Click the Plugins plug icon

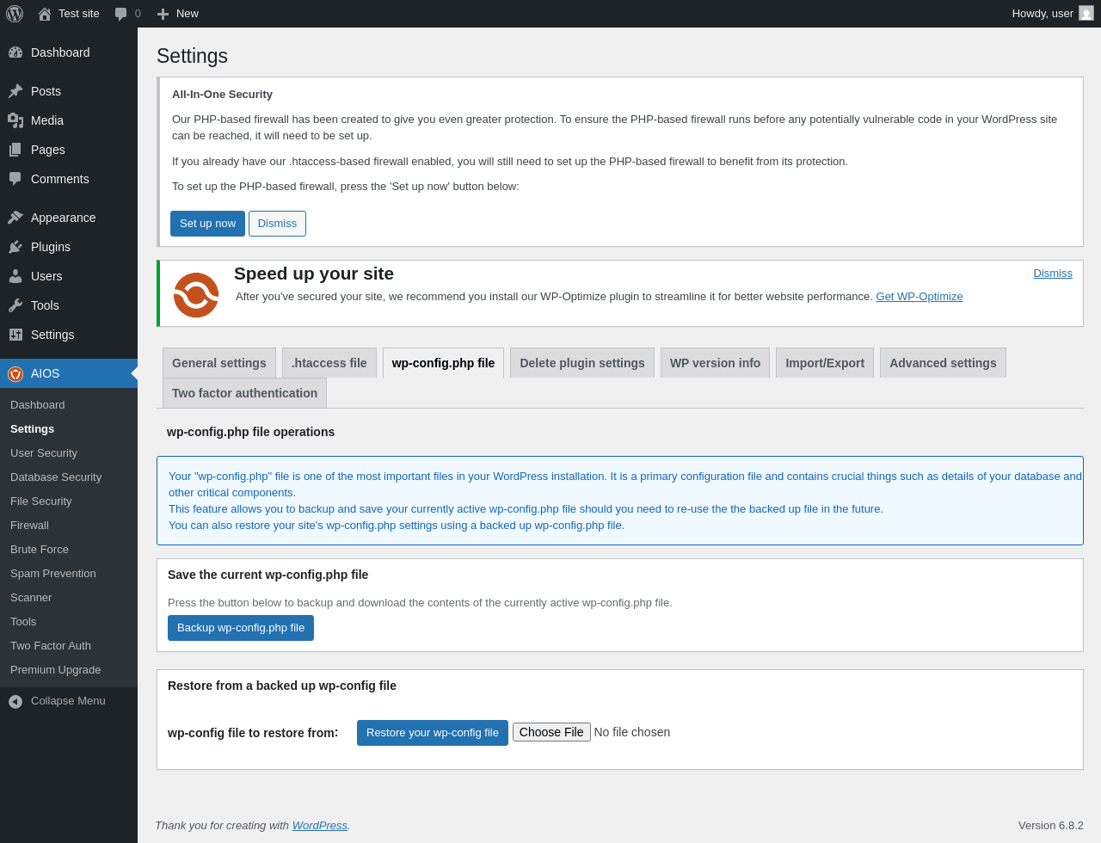[x=15, y=247]
